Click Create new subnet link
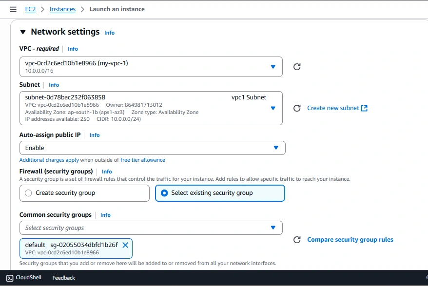The height and width of the screenshot is (286, 428). pos(337,108)
